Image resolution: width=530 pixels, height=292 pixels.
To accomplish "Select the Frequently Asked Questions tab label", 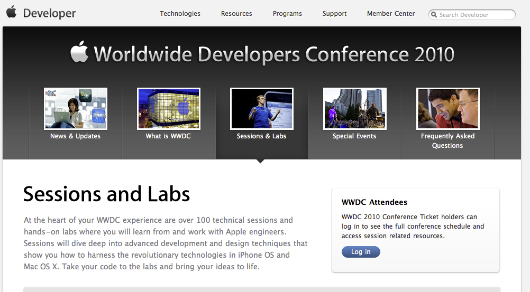I will point(447,141).
